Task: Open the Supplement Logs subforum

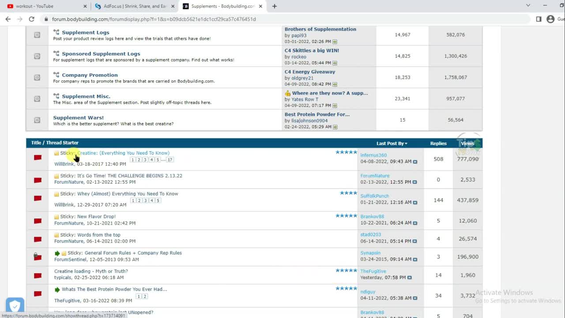Action: pyautogui.click(x=86, y=32)
